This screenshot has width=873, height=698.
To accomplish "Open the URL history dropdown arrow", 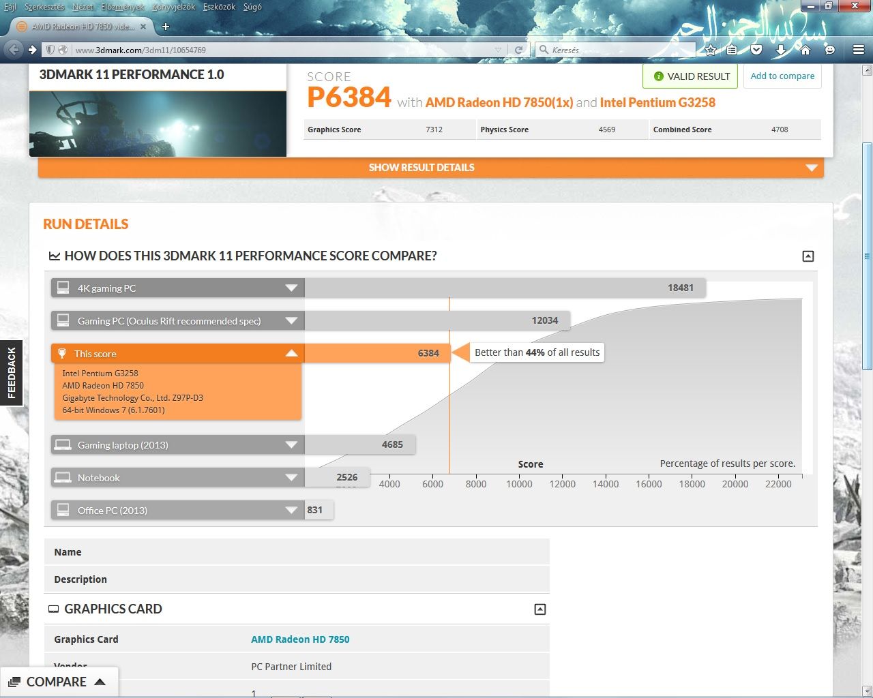I will click(x=498, y=50).
